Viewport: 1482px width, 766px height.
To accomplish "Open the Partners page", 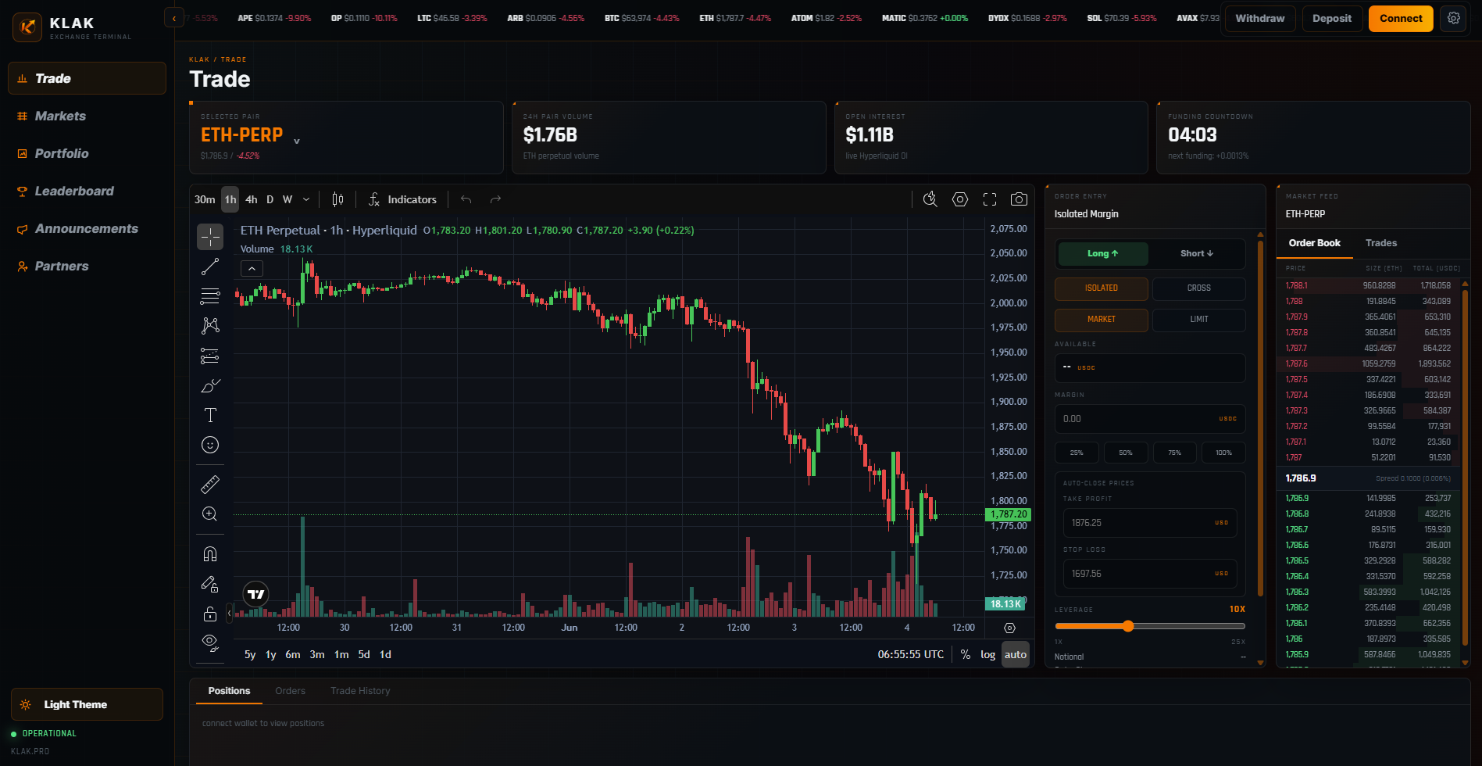I will point(87,266).
